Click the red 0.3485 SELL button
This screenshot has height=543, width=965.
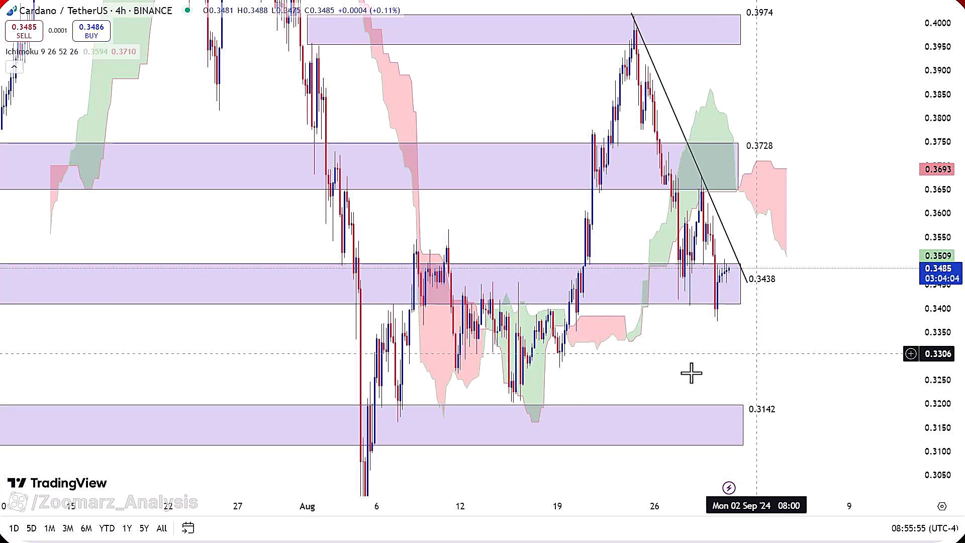coord(24,31)
